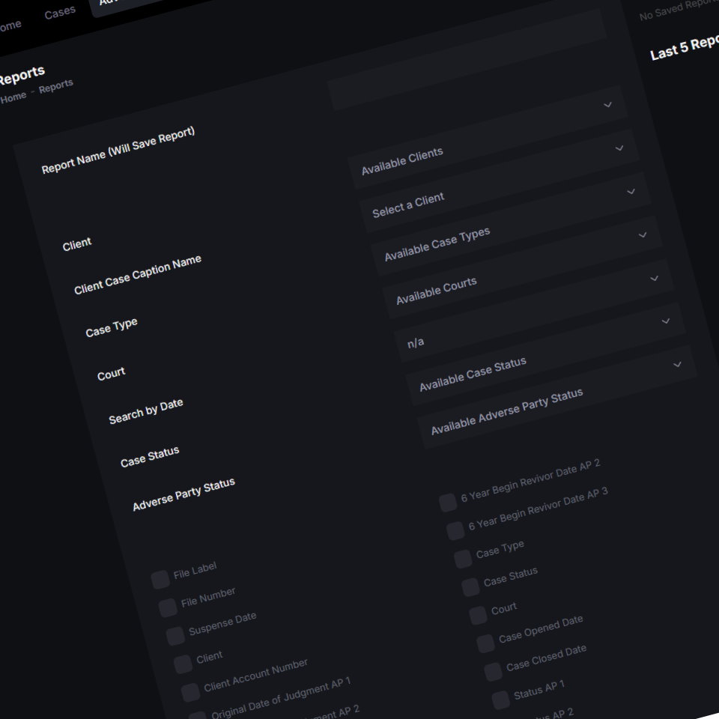Click the Available Case Status chevron arrow
719x719 pixels.
pos(666,321)
